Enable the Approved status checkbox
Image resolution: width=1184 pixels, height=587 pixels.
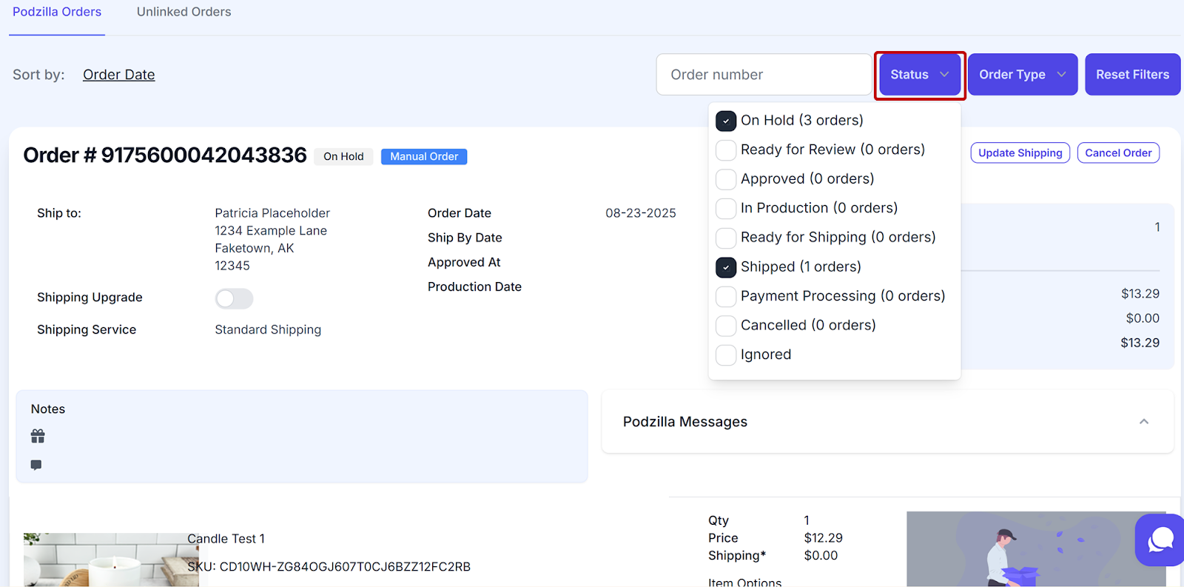[726, 179]
